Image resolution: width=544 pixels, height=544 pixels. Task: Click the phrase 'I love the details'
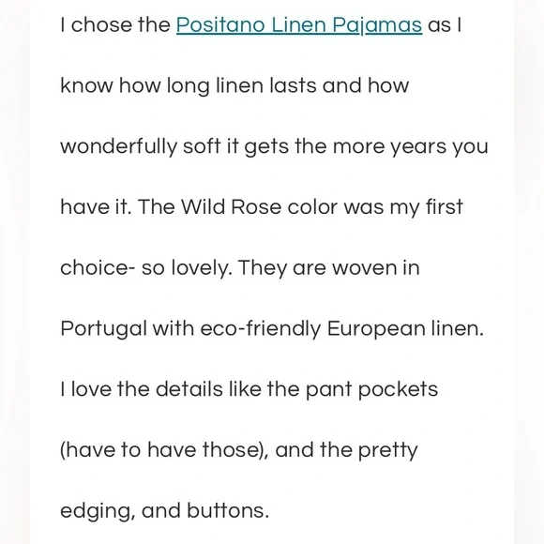(x=142, y=389)
